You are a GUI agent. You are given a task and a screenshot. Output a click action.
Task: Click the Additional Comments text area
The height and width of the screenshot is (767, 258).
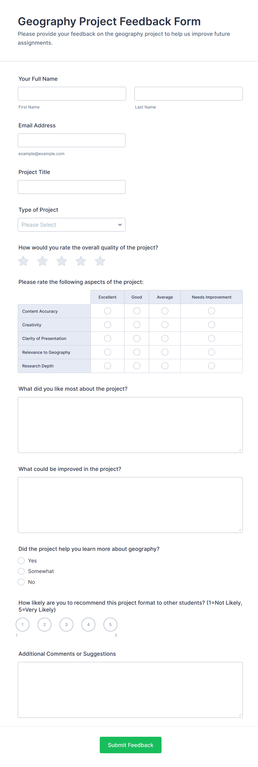pyautogui.click(x=130, y=690)
